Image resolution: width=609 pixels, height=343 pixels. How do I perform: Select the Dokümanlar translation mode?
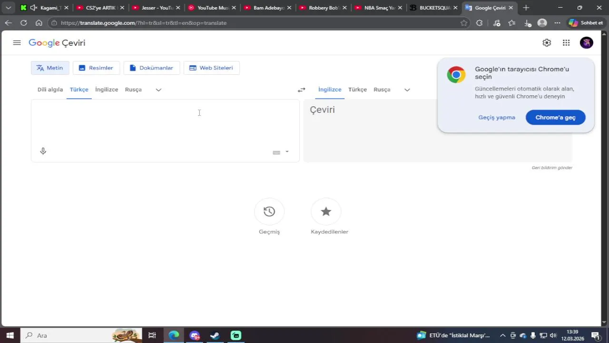(151, 68)
